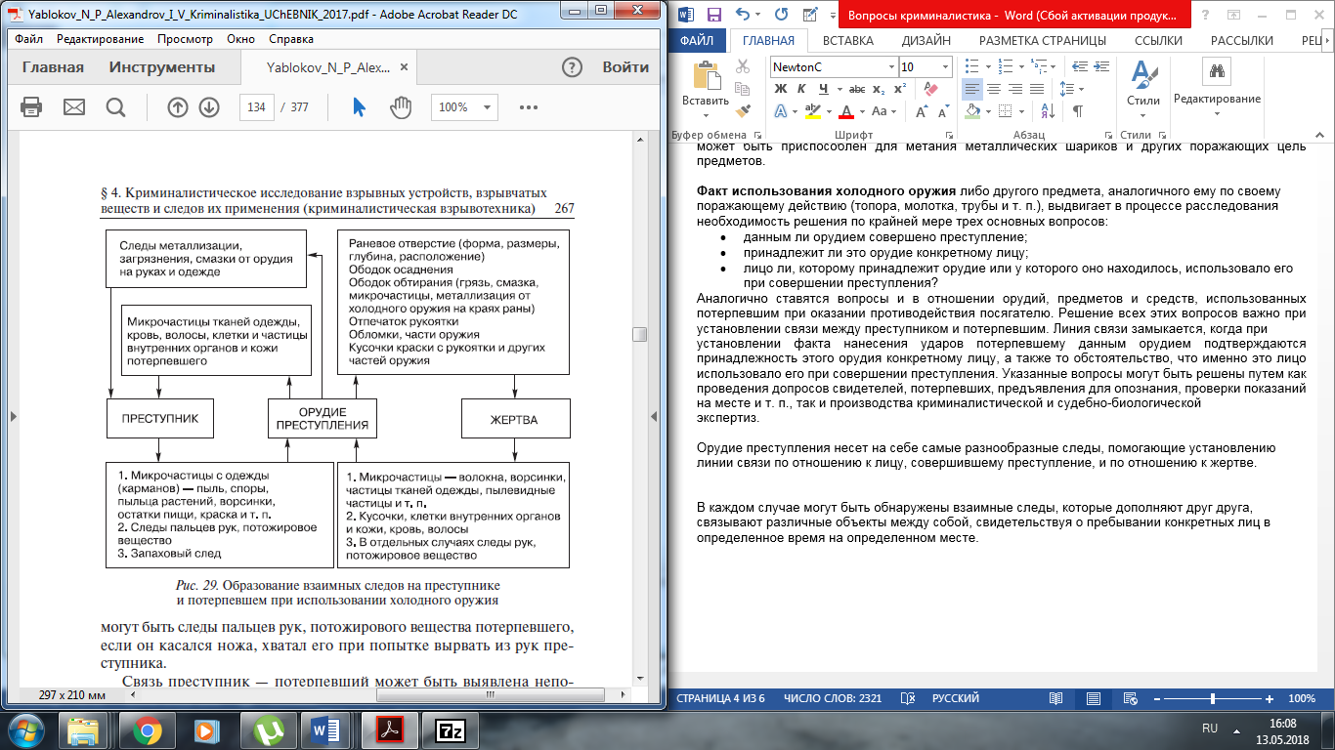
Task: Open Справка menu in Acrobat
Action: (x=291, y=39)
